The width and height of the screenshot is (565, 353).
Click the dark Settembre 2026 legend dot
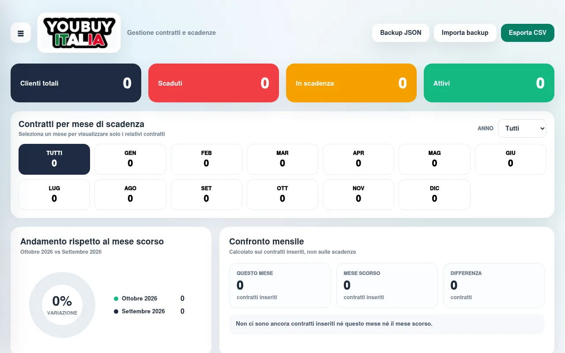pos(116,312)
